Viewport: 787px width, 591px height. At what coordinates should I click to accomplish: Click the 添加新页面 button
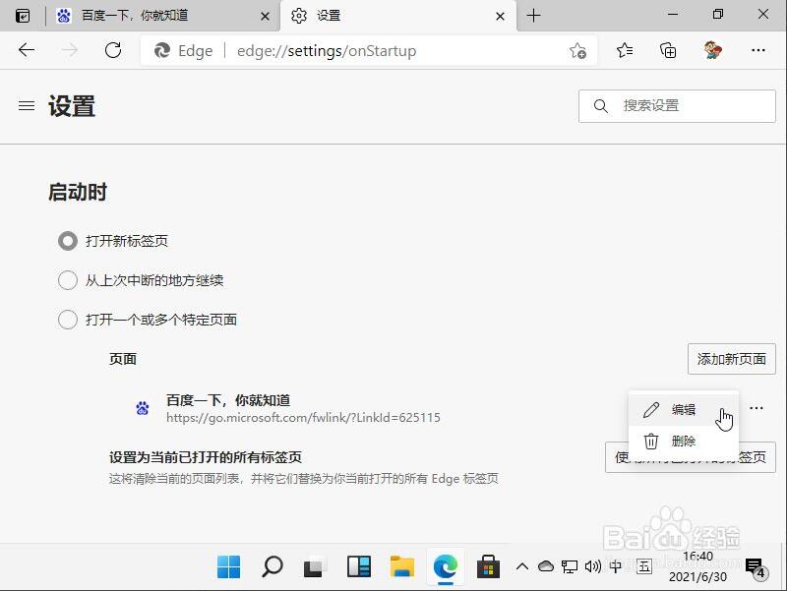click(x=731, y=359)
